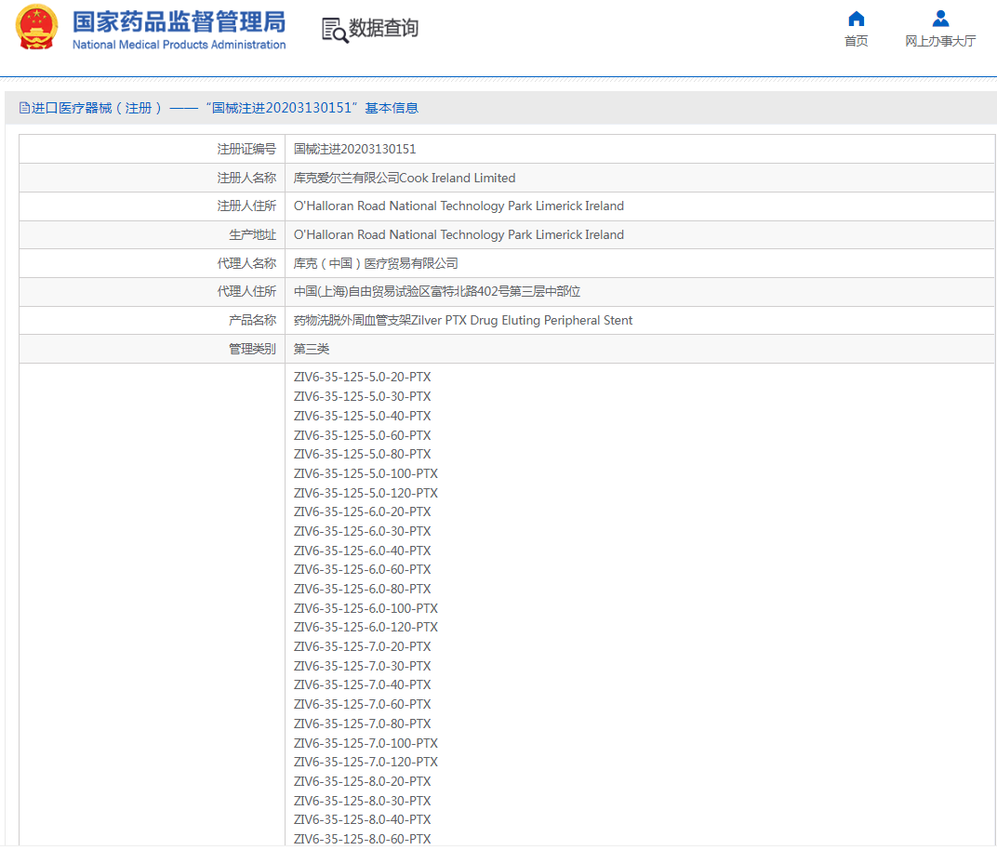Select model ZIV6-35-125-5.0-120-PTX
Screen dimensions: 997x850
point(366,493)
